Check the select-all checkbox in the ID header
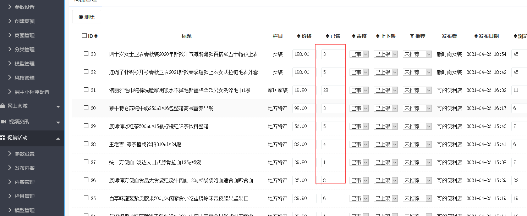Image resolution: width=527 pixels, height=216 pixels. [x=84, y=36]
